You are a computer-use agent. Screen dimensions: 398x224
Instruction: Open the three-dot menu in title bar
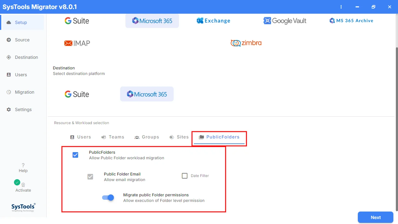pos(341,7)
